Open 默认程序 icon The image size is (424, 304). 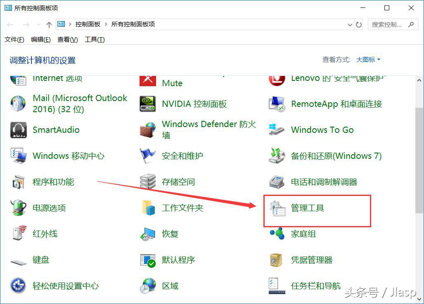[148, 260]
